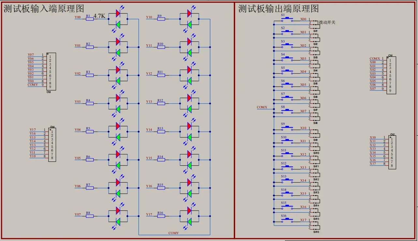This screenshot has width=418, height=241.
Task: Click the COMY net label at the bottom
Action: pos(173,233)
